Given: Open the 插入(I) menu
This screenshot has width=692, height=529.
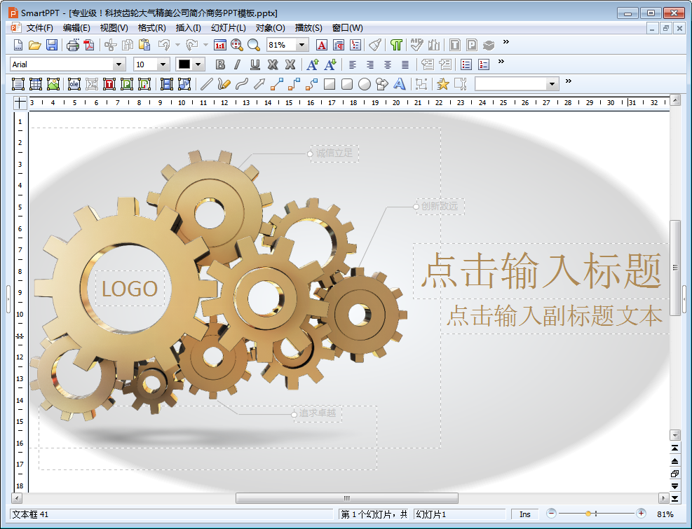Looking at the screenshot, I should [188, 28].
